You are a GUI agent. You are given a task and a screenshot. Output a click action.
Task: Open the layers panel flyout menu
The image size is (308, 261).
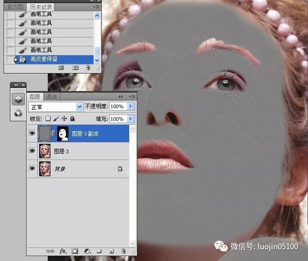point(132,96)
